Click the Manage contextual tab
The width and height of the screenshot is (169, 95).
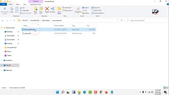(x=36, y=1)
